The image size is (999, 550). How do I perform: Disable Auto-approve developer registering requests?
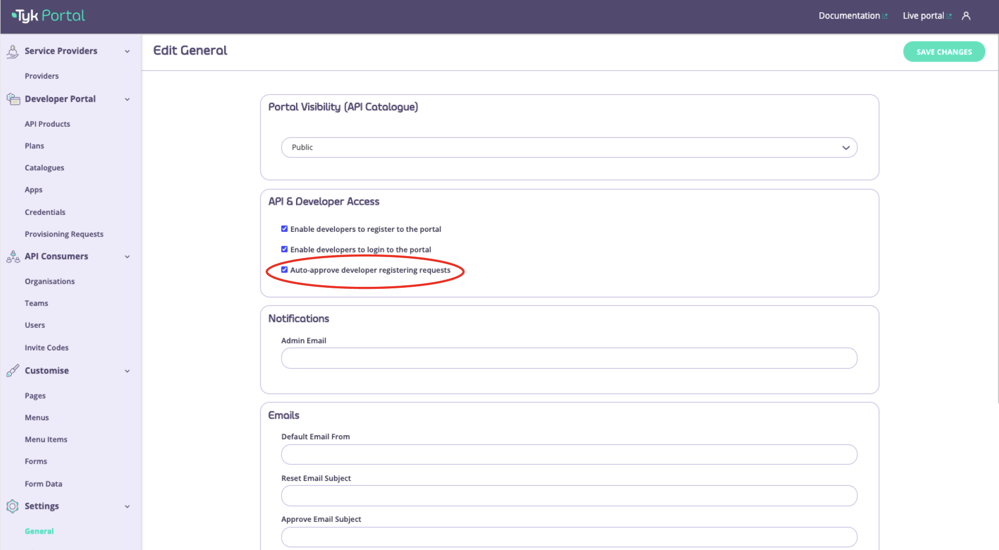pos(284,269)
